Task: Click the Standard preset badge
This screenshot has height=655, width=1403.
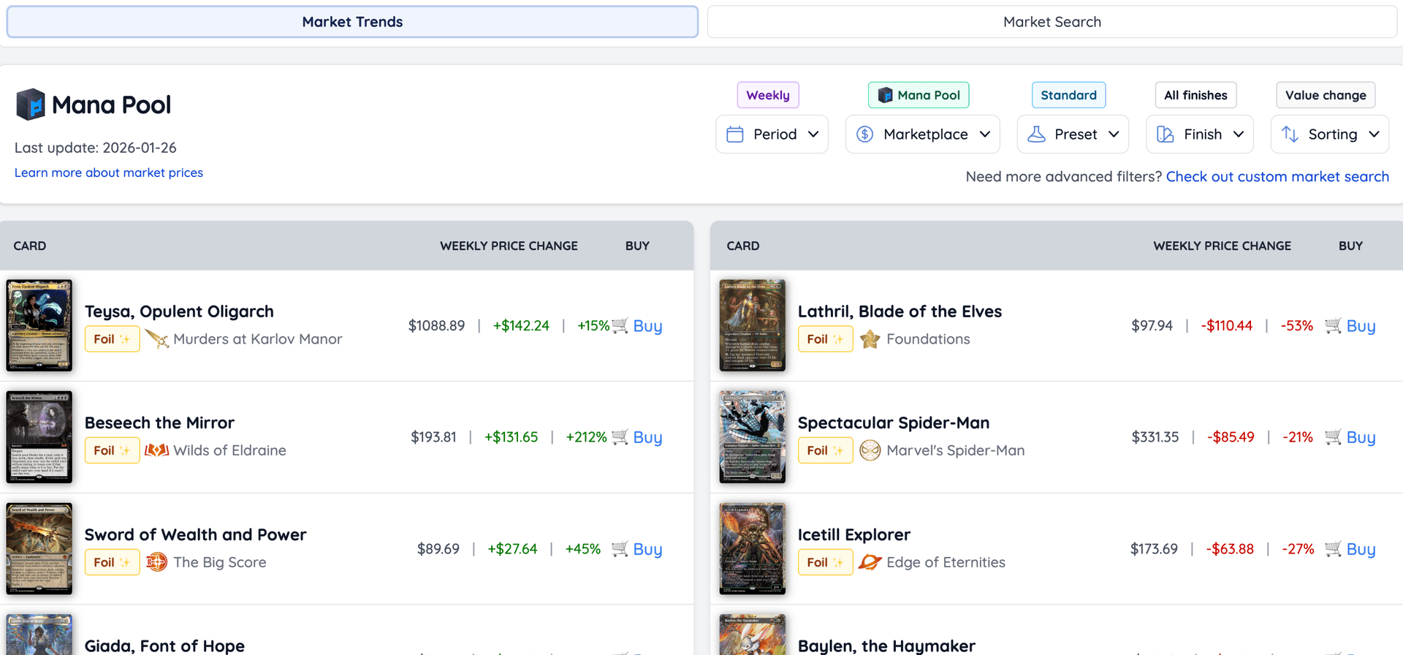Action: point(1068,95)
